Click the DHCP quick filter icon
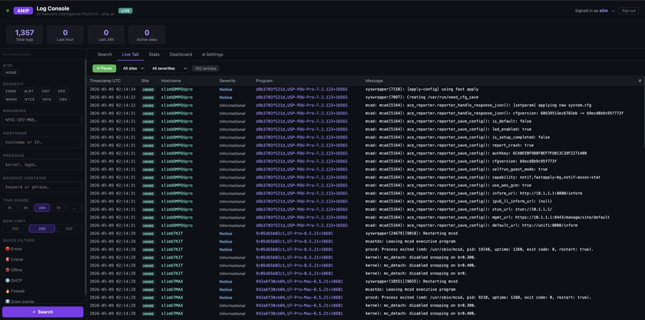This screenshot has height=320, width=645. (7, 280)
